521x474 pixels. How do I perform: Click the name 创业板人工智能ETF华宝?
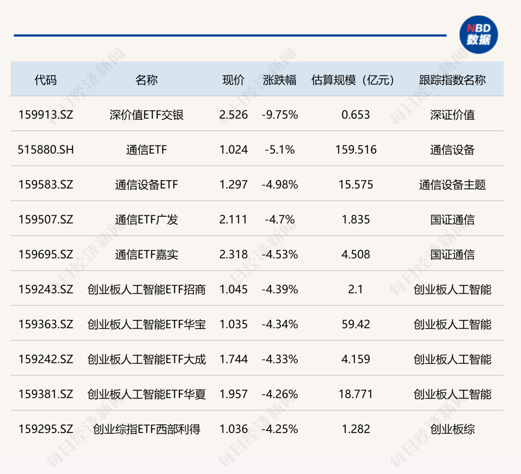[x=146, y=324]
